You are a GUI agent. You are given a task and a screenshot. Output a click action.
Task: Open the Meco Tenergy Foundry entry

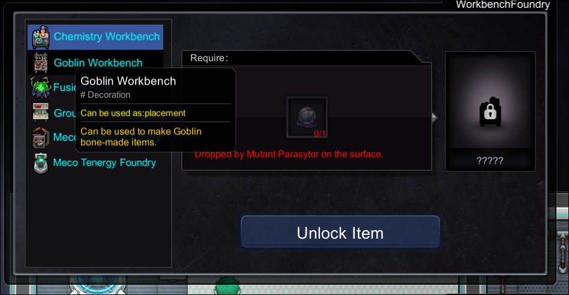[x=95, y=162]
